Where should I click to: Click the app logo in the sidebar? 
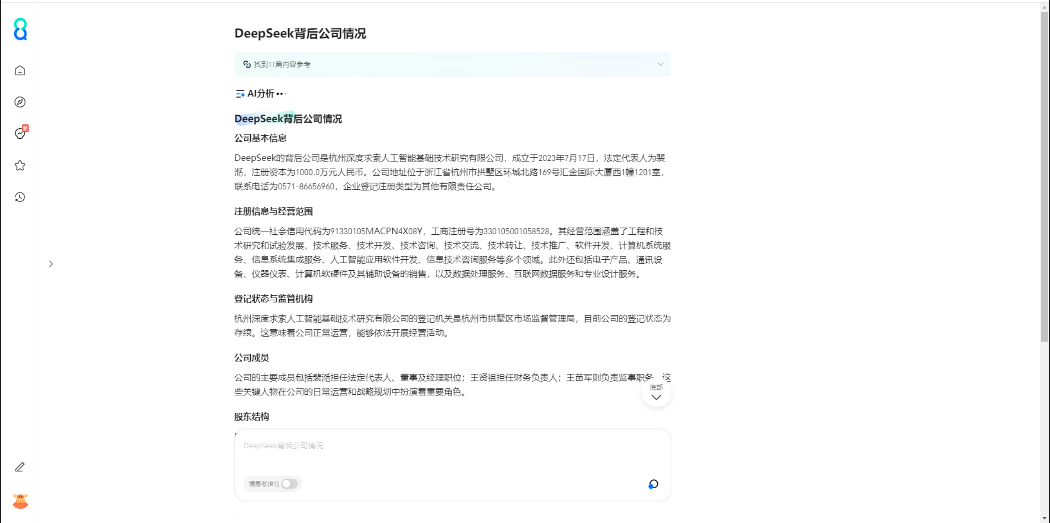coord(20,29)
